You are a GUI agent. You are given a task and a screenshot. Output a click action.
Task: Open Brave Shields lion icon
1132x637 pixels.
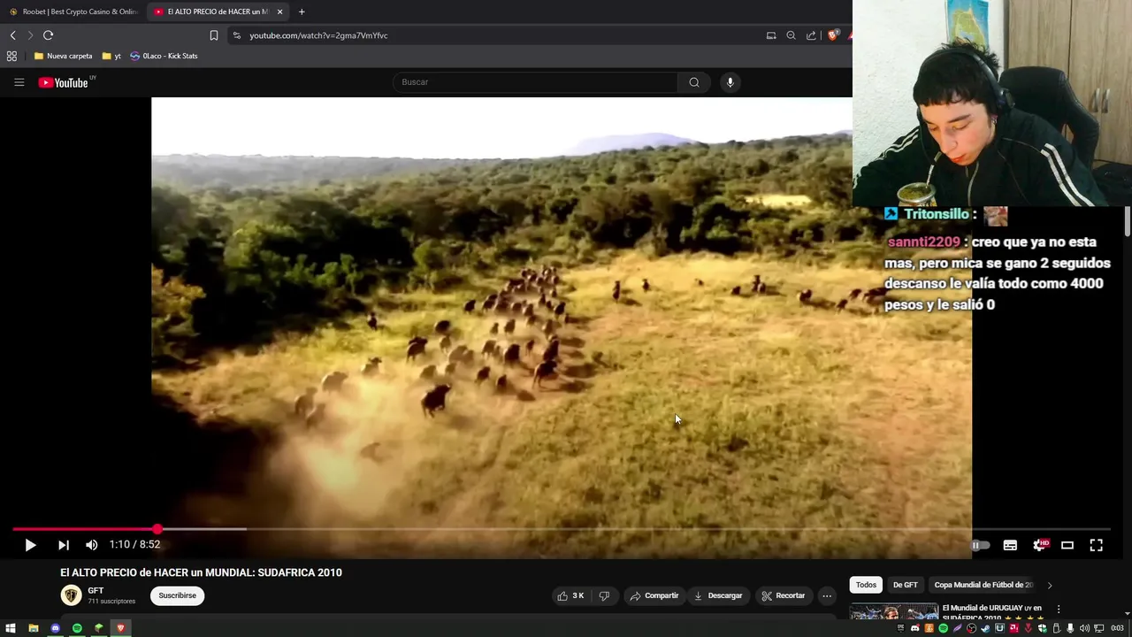[x=833, y=35]
